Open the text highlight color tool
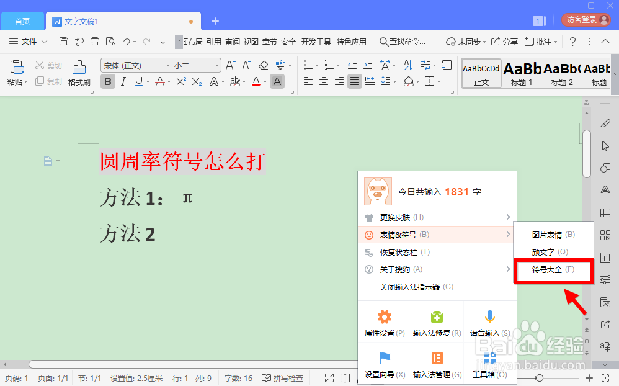Image resolution: width=619 pixels, height=386 pixels. pyautogui.click(x=236, y=81)
